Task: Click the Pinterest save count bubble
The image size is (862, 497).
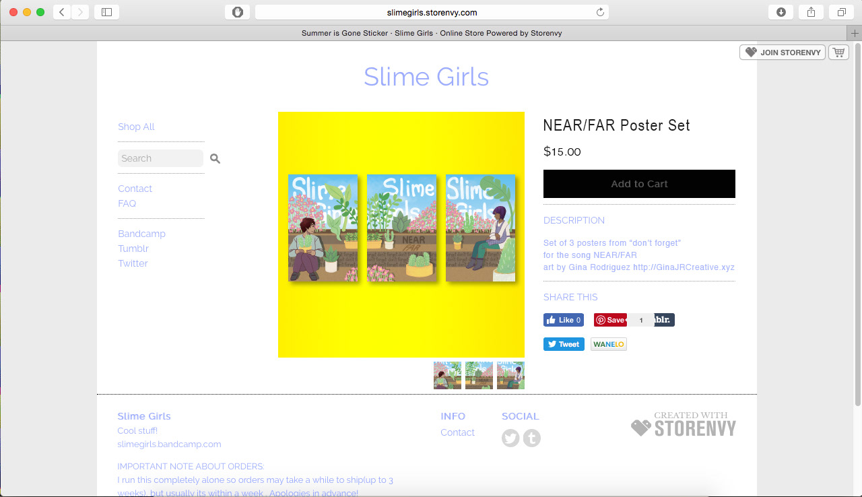Action: click(x=640, y=321)
